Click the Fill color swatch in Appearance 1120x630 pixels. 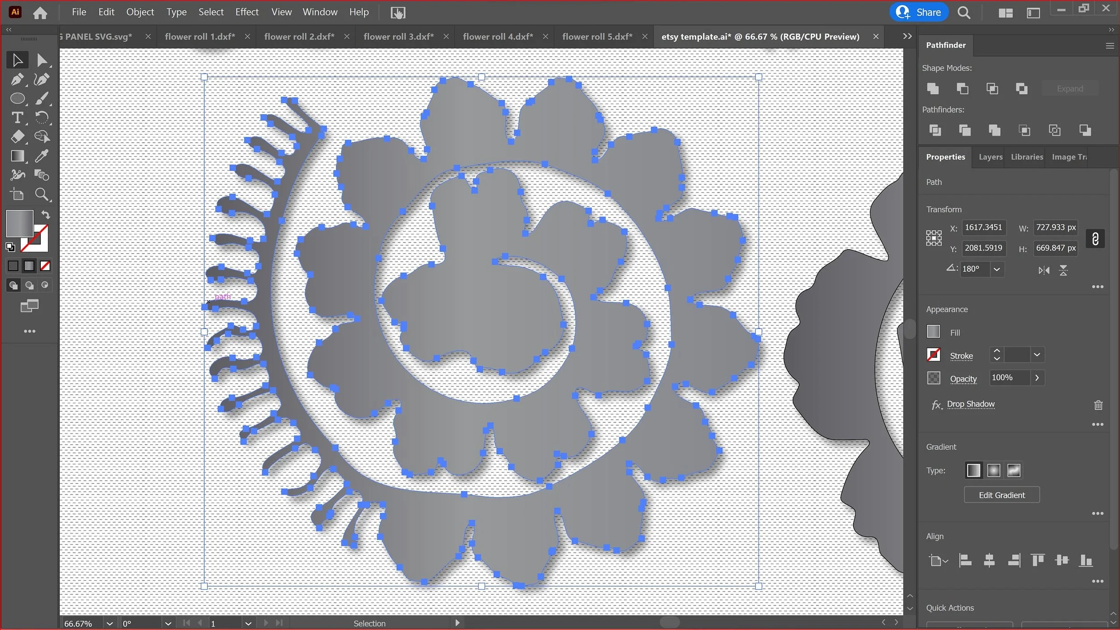[933, 332]
